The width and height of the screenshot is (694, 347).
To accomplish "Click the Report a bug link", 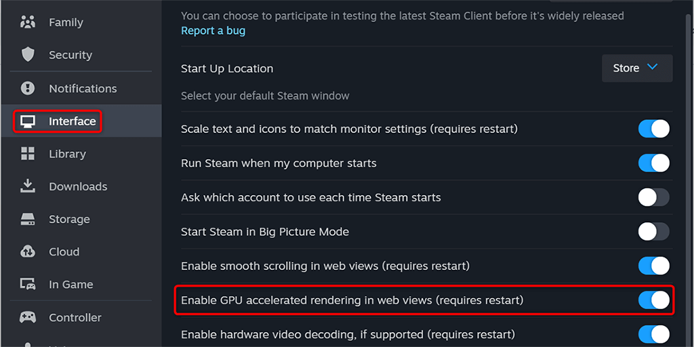I will [x=213, y=30].
